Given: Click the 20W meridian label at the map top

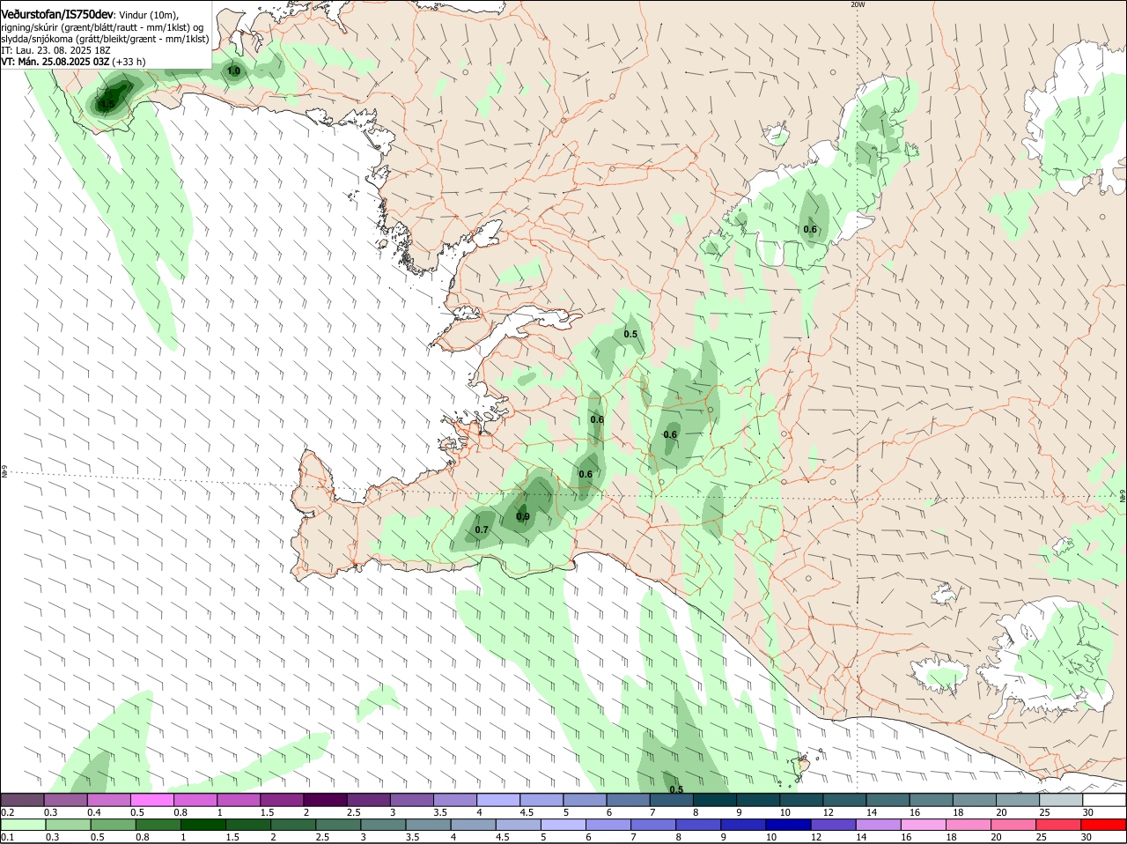Looking at the screenshot, I should 858,4.
